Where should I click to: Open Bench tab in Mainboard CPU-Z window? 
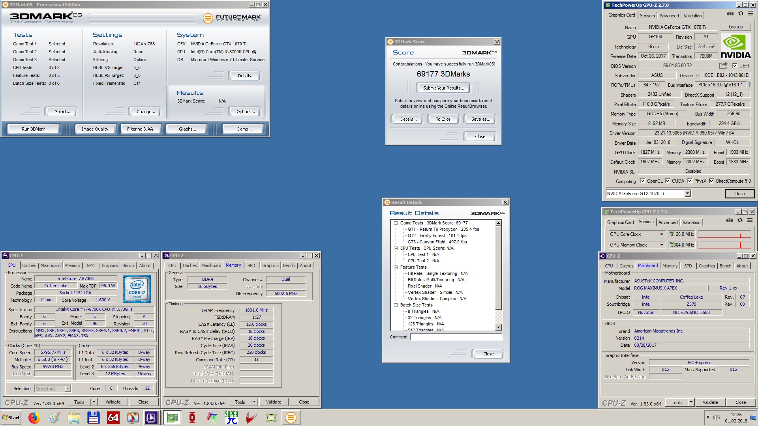click(725, 266)
